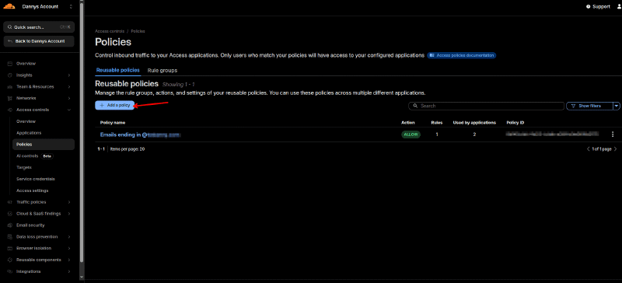Screen dimensions: 622x283
Task: Click the Integrations sidebar icon
Action: click(9, 271)
